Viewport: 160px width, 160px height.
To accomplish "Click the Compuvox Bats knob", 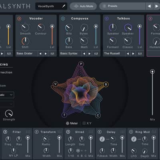I will (x=69, y=41).
